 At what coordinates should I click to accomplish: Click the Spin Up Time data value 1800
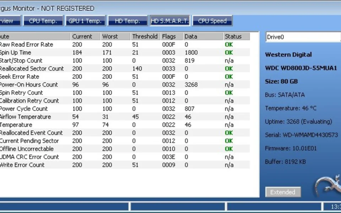(191, 53)
